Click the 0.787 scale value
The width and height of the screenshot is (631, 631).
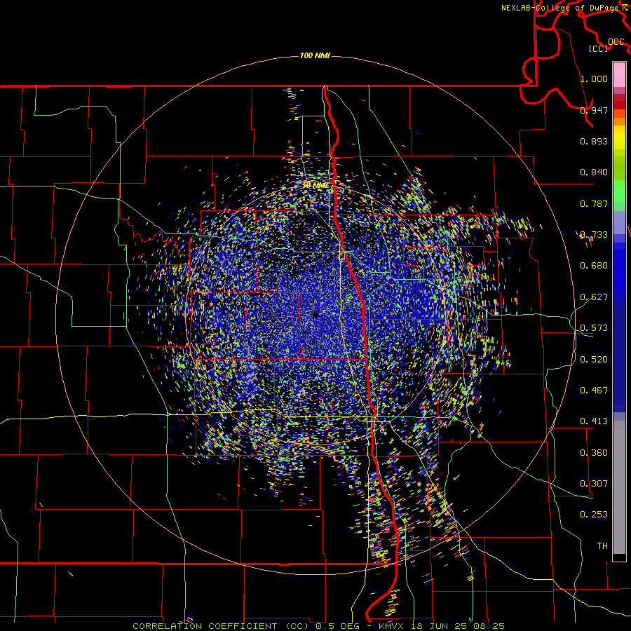point(594,203)
